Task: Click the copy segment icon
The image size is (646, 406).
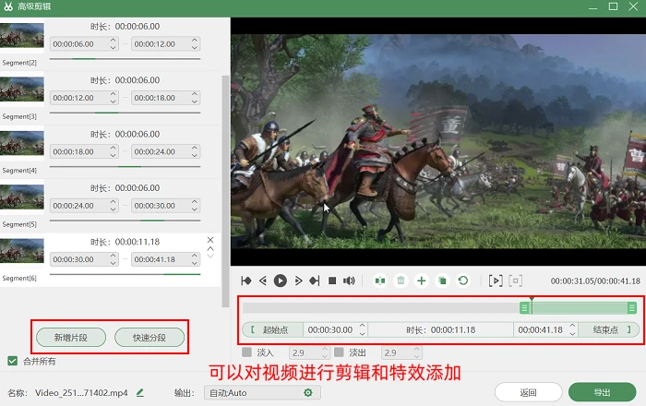Action: tap(442, 281)
